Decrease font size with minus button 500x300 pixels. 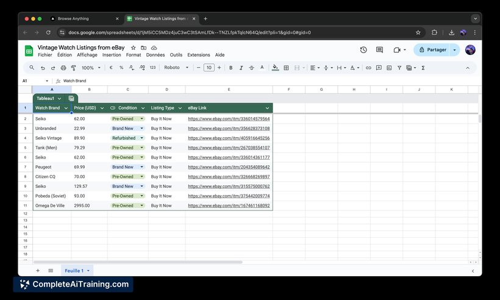tap(198, 68)
